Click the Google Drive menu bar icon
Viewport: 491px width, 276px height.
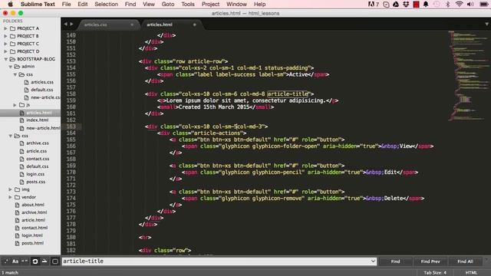pyautogui.click(x=396, y=4)
